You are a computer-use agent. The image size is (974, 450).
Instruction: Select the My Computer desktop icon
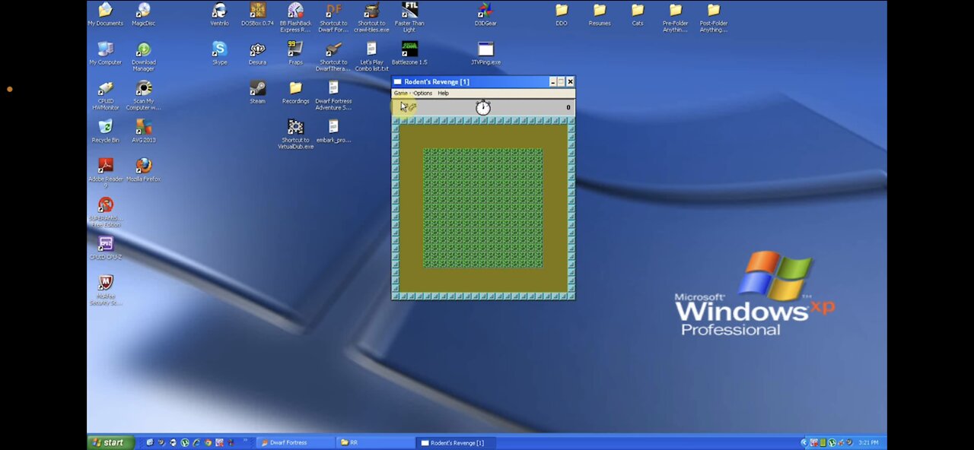coord(106,53)
